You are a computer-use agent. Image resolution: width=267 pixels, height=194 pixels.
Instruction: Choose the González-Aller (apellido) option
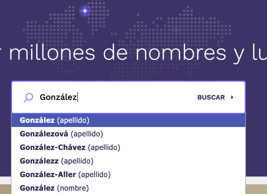pyautogui.click(x=65, y=175)
